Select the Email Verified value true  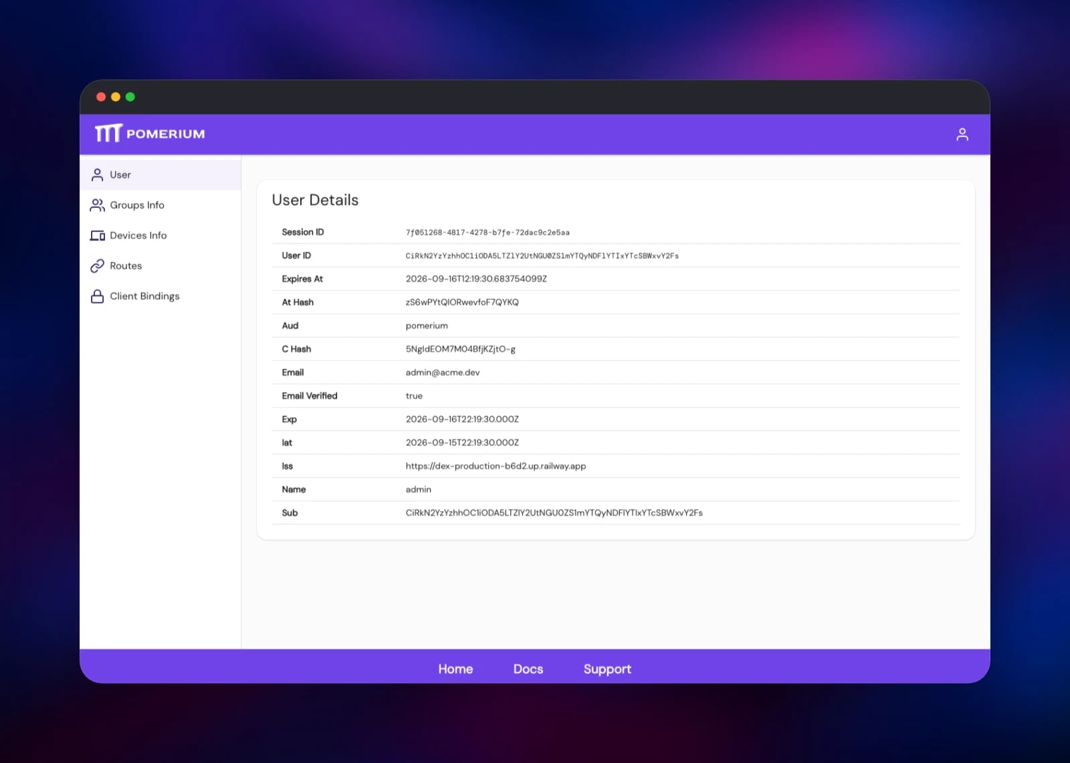click(x=414, y=396)
